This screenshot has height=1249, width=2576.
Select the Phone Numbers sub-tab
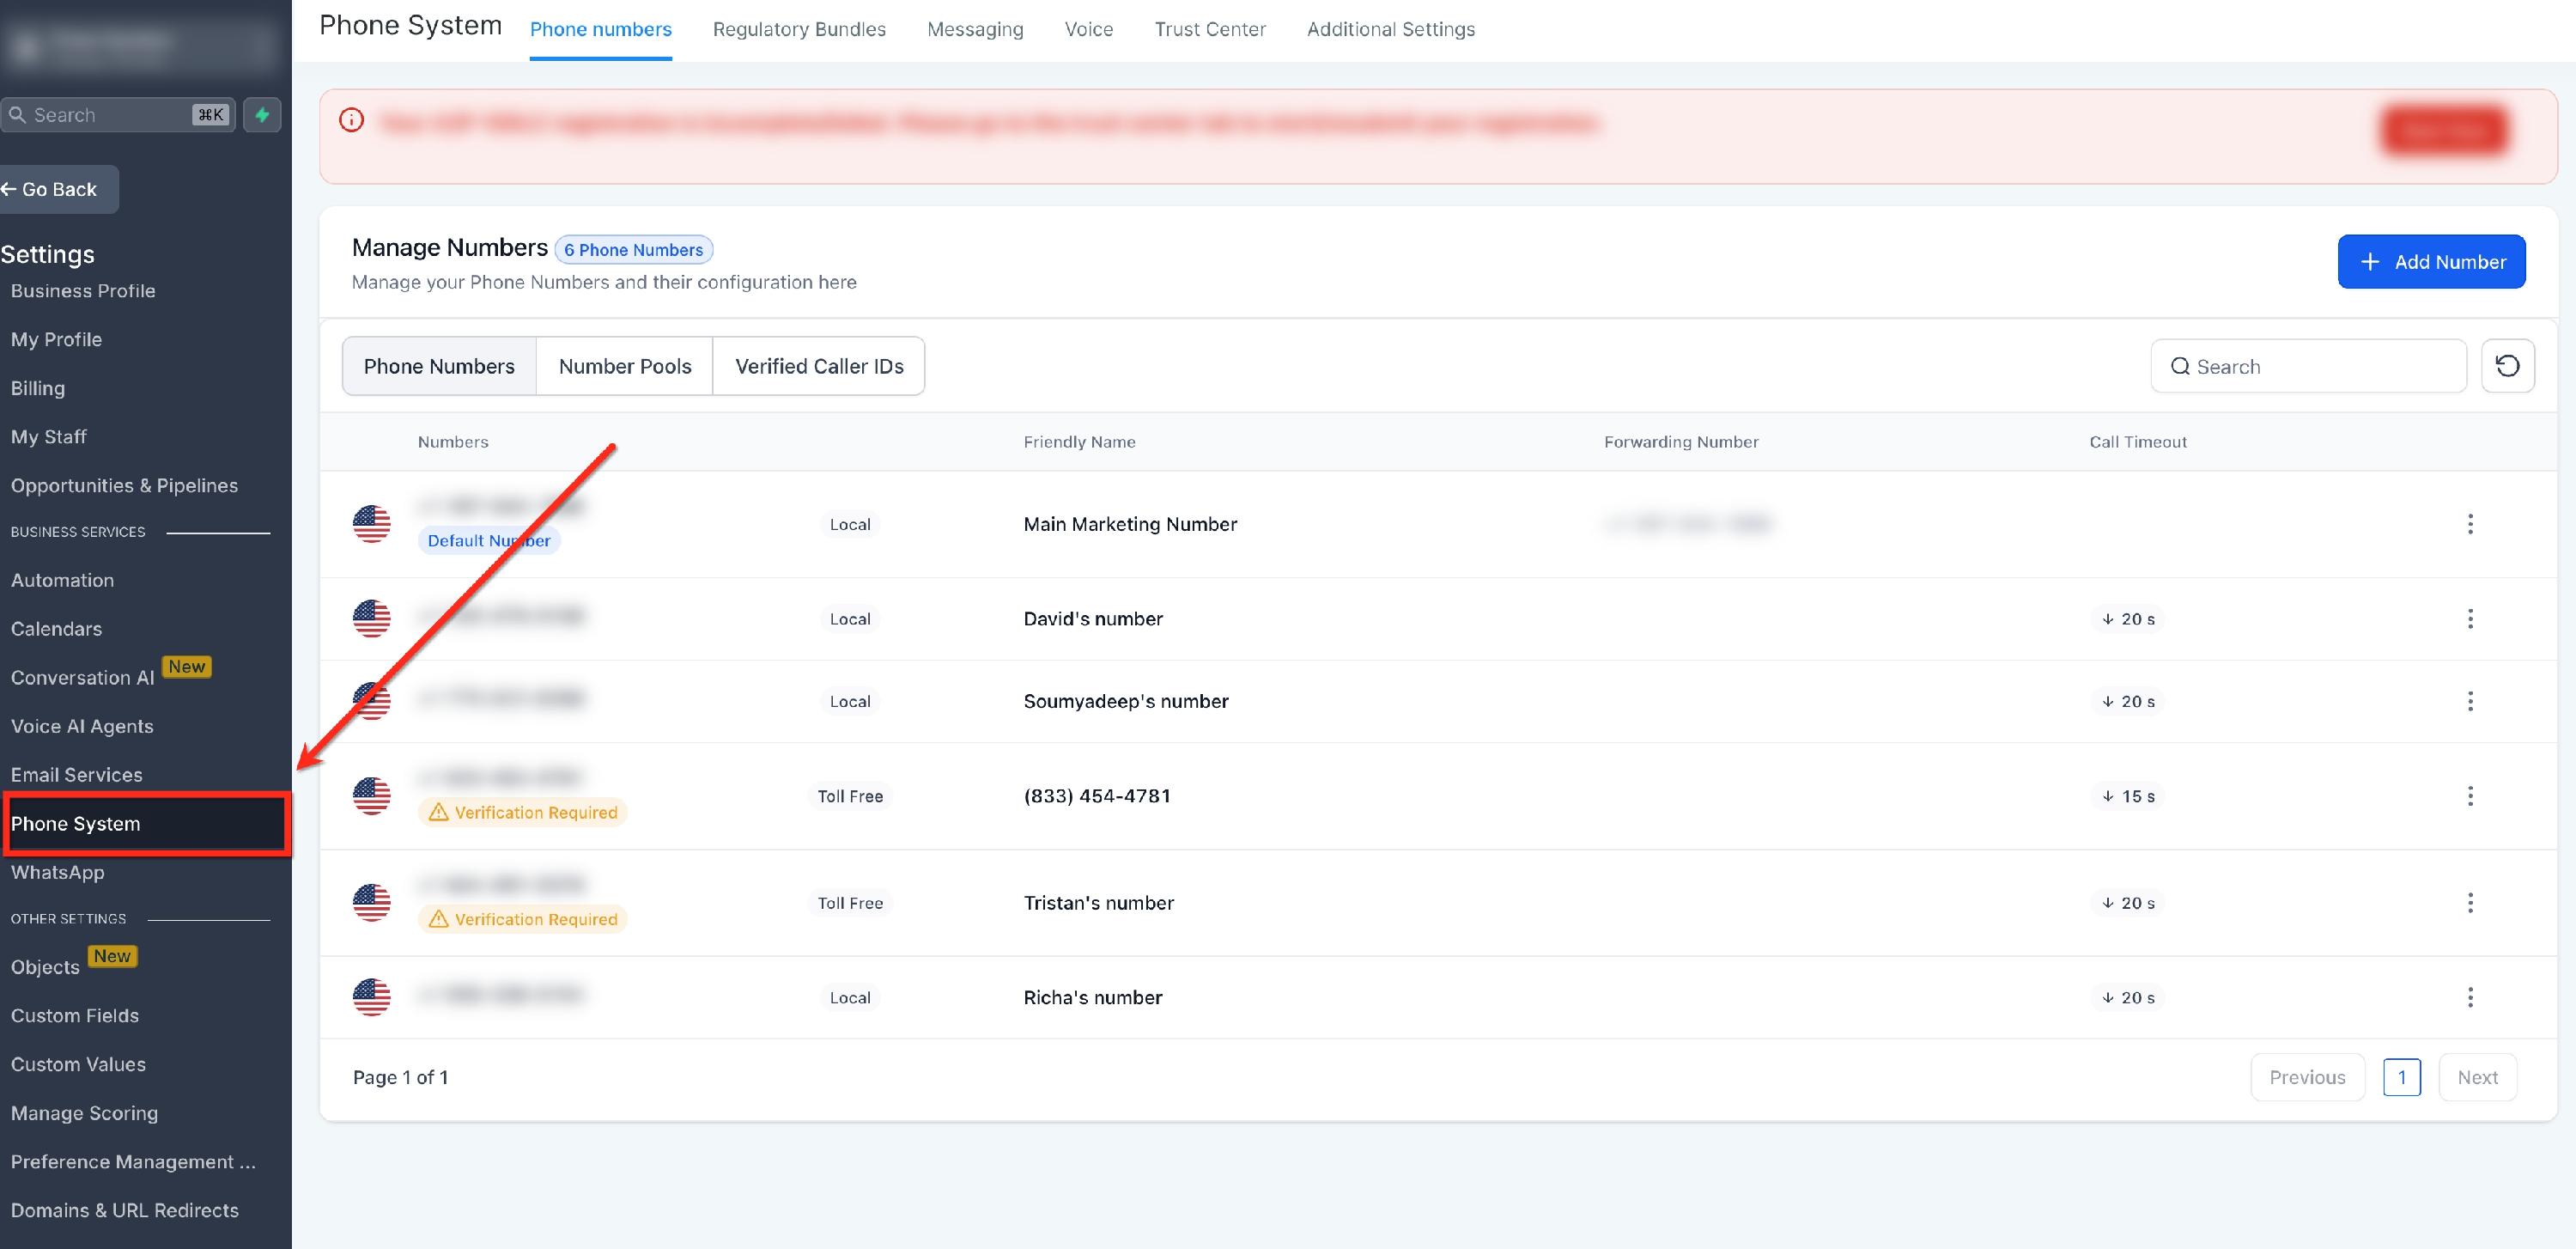[x=439, y=366]
